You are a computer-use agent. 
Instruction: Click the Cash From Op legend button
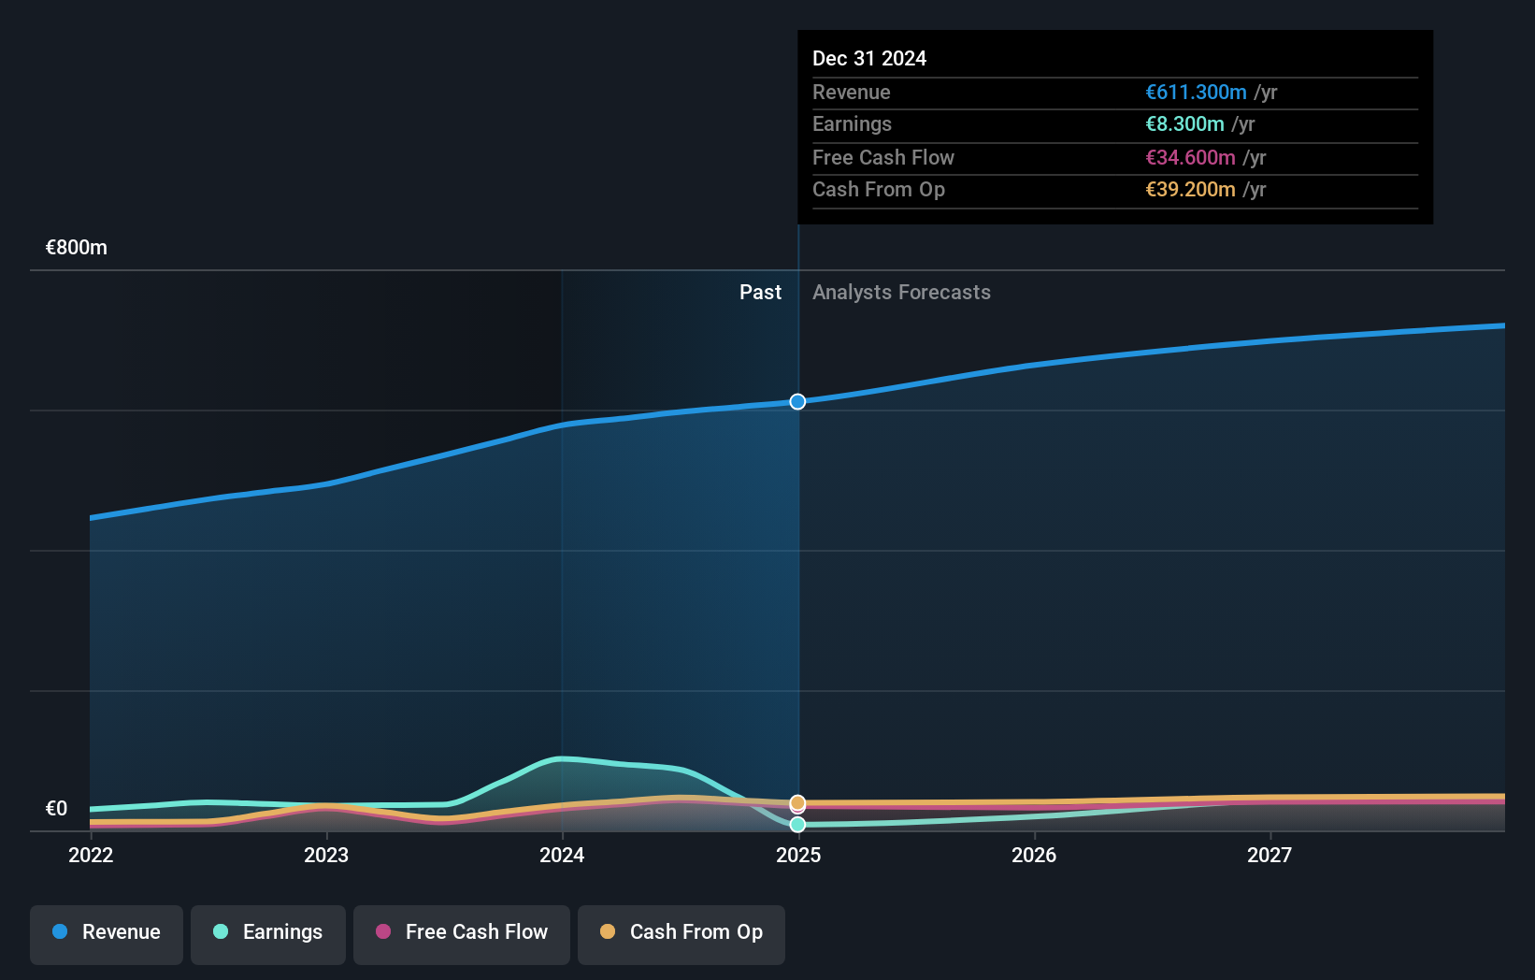click(x=681, y=932)
